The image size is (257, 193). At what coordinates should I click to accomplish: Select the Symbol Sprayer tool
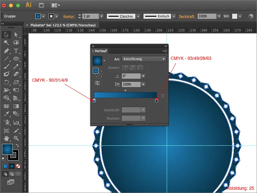coord(6,122)
